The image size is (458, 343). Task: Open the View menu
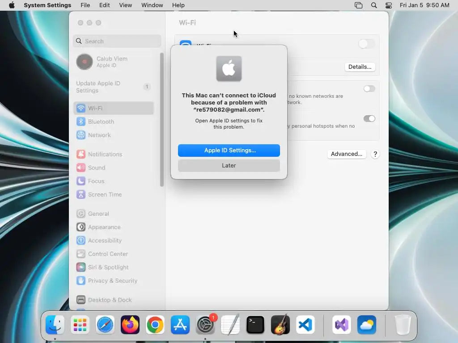point(126,5)
